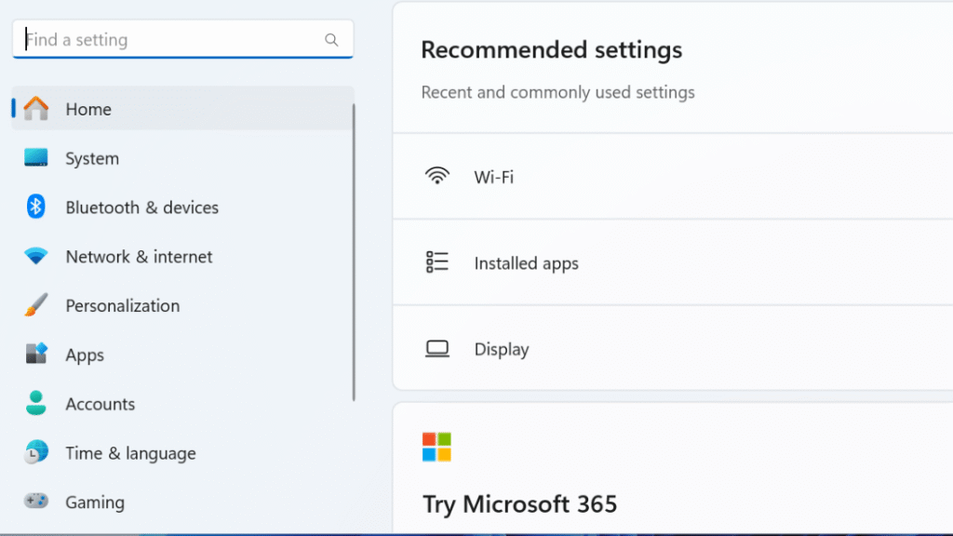Open the Display recommended setting

pos(673,348)
